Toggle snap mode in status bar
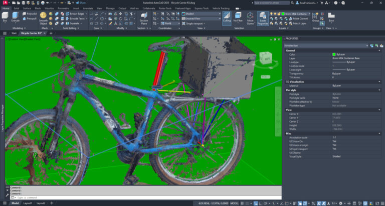This screenshot has height=206, width=385. (x=247, y=203)
